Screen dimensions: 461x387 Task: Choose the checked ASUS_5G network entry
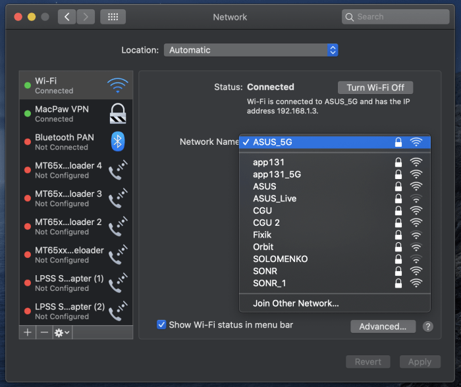(x=335, y=142)
